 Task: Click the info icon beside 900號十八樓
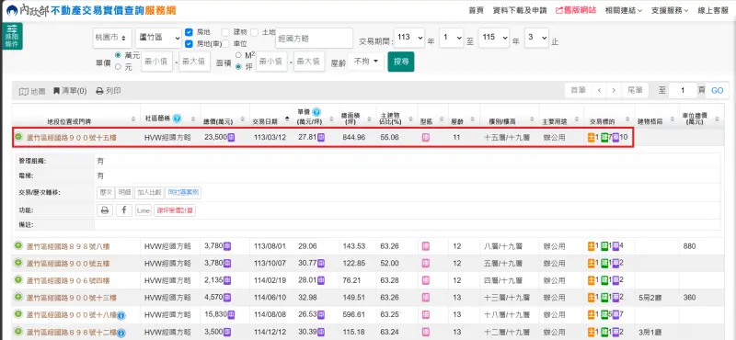121,315
